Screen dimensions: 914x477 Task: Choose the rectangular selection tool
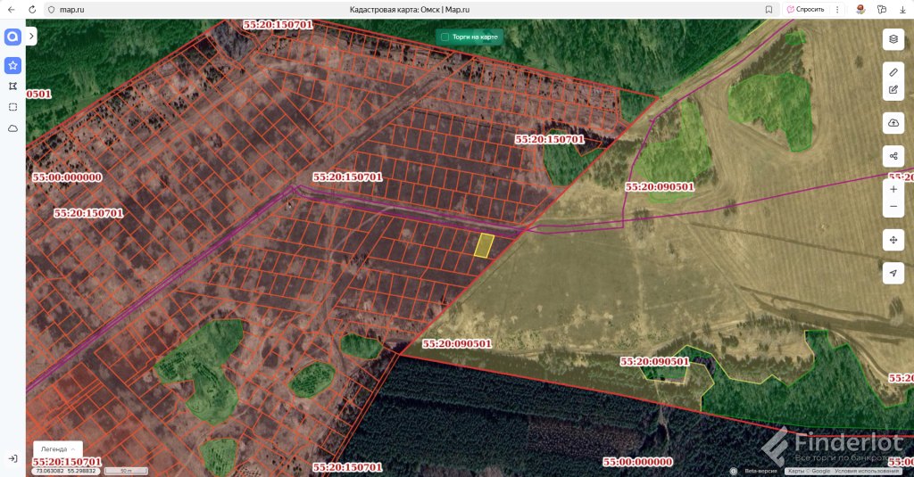(12, 107)
